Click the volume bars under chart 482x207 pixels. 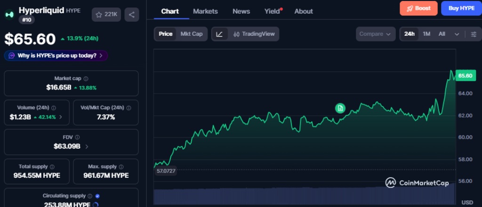[305, 196]
